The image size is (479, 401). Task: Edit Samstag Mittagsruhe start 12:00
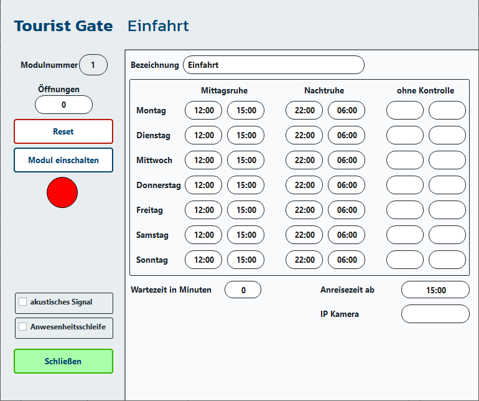pos(203,235)
